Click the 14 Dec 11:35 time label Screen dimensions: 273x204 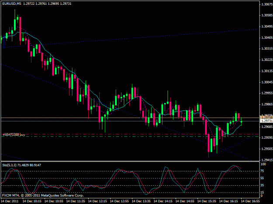[x=76, y=201]
